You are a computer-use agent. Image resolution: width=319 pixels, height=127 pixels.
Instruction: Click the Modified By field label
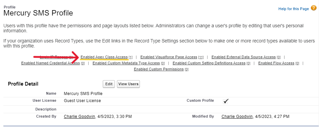point(203,116)
